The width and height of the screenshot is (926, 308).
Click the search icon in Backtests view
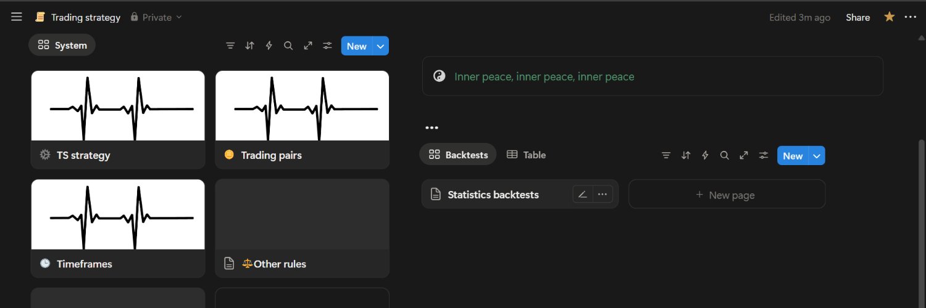pyautogui.click(x=725, y=156)
